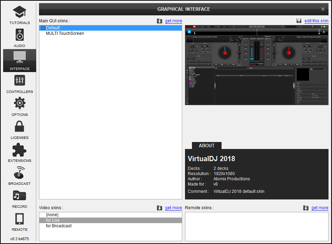Choose the {none} video skin
Screen dimensions: 332x244
point(110,215)
